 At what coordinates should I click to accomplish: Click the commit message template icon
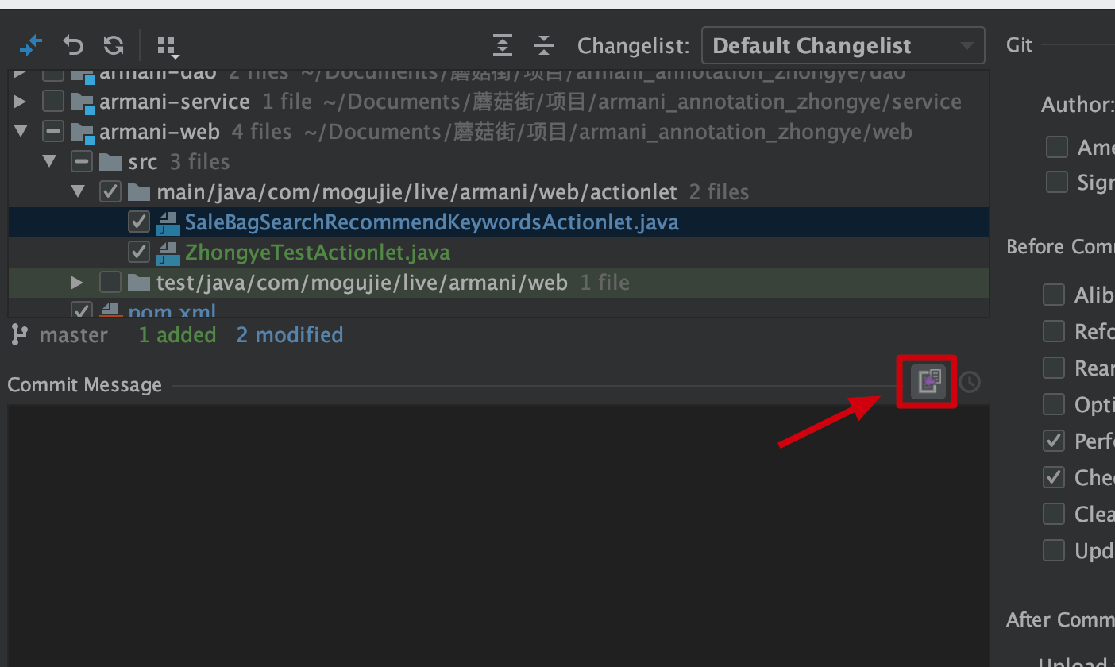point(928,382)
